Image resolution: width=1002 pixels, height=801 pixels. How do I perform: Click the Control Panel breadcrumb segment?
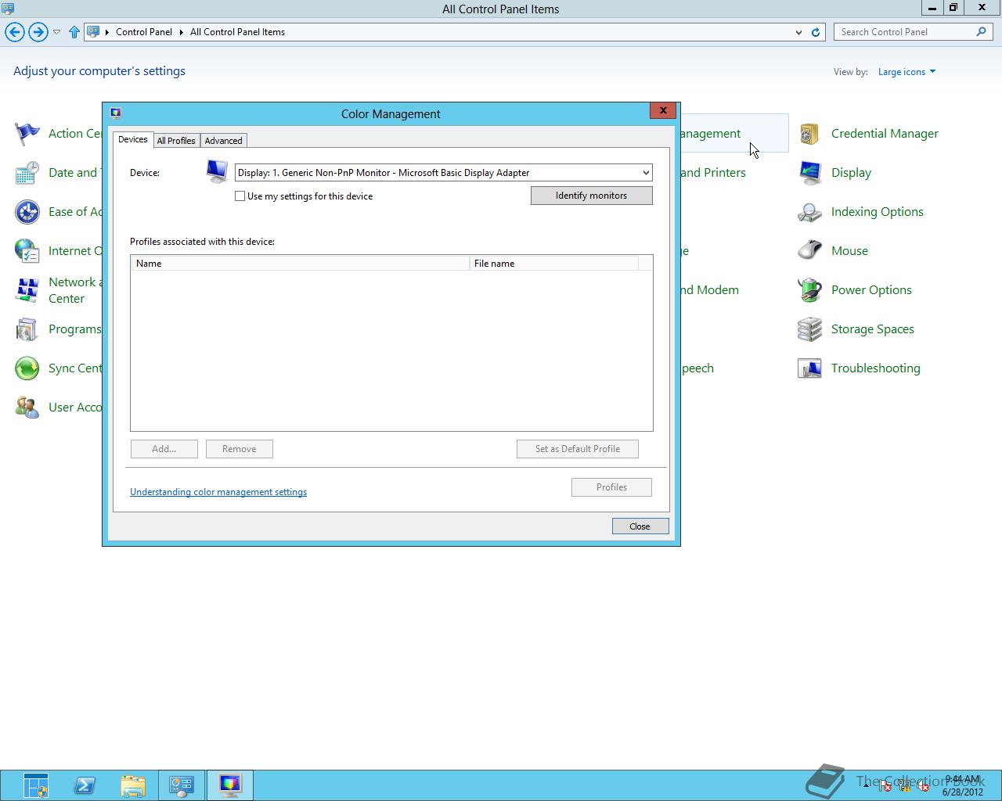144,32
